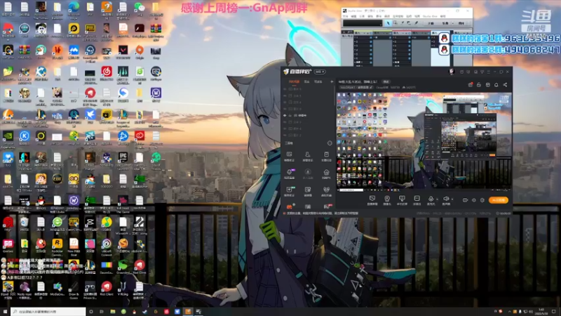Click the eye preview icon near start button
This screenshot has height=316, width=561.
pyautogui.click(x=474, y=200)
